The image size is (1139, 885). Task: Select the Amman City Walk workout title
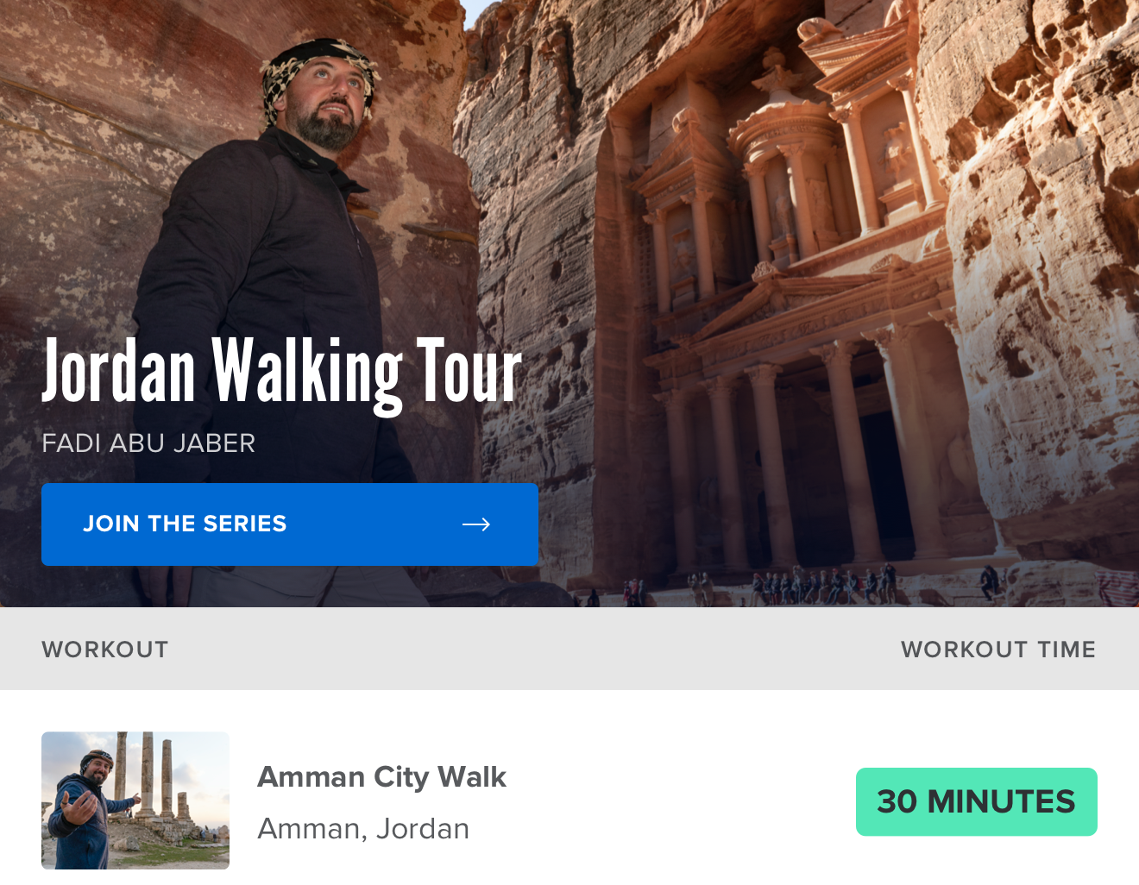point(381,777)
